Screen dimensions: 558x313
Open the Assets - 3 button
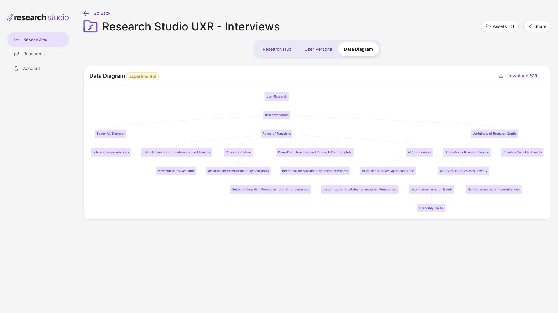tap(500, 26)
